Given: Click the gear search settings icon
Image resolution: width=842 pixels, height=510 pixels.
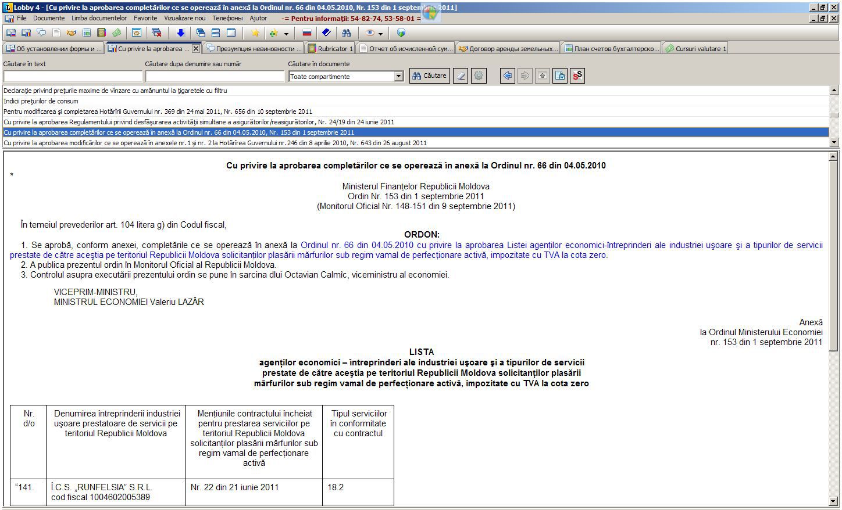Looking at the screenshot, I should [x=478, y=76].
